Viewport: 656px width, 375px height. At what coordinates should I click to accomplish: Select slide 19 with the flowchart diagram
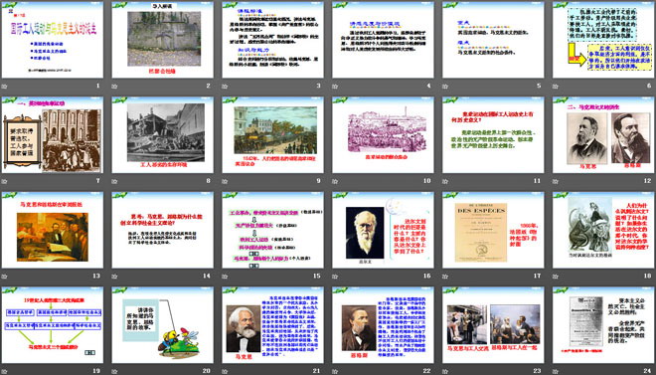tap(53, 325)
